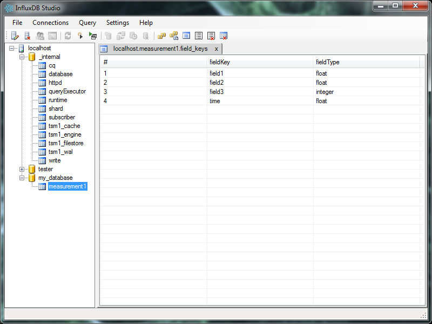Viewport: 432px width, 324px height.
Task: Select the shard measurement
Action: [x=56, y=109]
